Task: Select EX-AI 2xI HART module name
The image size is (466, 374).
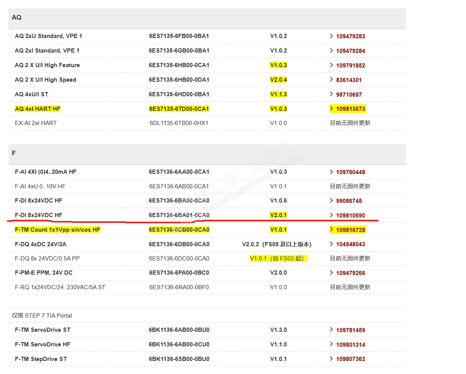Action: click(x=36, y=123)
